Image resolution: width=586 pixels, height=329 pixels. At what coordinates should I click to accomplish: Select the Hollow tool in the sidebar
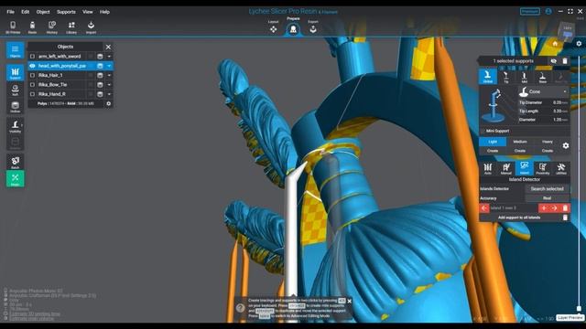tap(16, 106)
